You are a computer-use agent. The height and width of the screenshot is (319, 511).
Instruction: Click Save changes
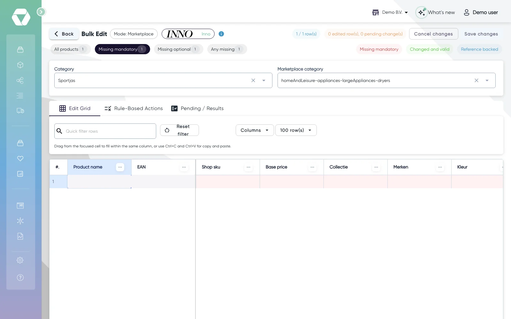(481, 34)
